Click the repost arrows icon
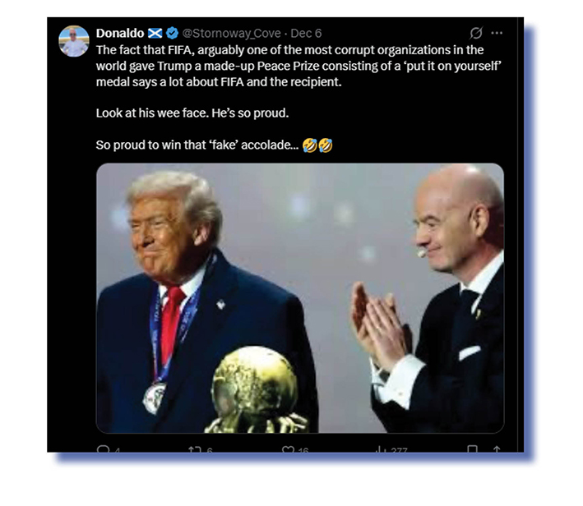This screenshot has width=583, height=506. coord(194,449)
